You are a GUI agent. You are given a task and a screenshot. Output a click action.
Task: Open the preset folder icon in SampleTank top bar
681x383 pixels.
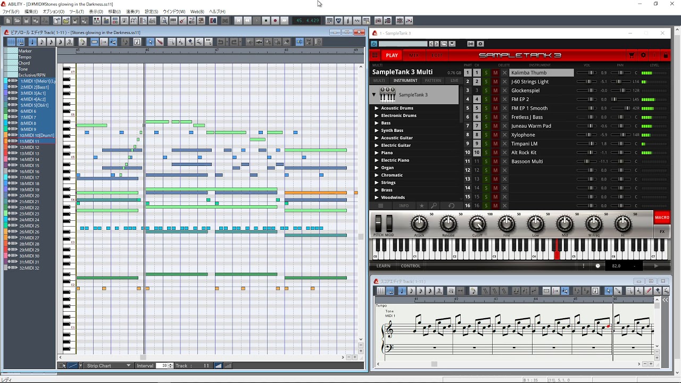[444, 44]
